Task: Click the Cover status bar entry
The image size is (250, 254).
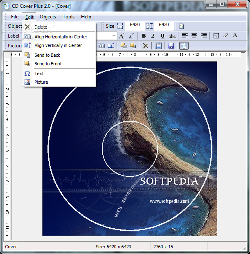Action: tap(11, 247)
